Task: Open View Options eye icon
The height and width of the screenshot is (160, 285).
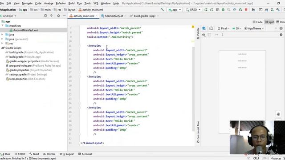Action: [204, 35]
